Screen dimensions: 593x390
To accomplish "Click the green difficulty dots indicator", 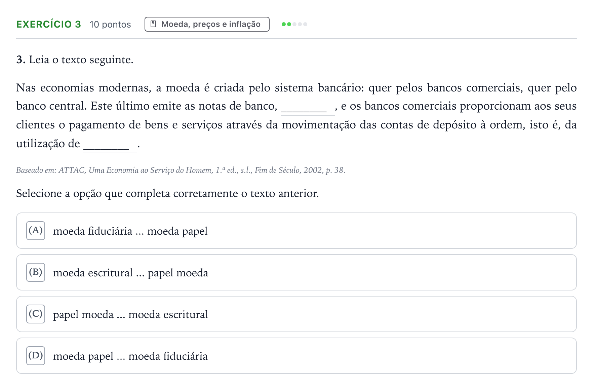I will 294,24.
